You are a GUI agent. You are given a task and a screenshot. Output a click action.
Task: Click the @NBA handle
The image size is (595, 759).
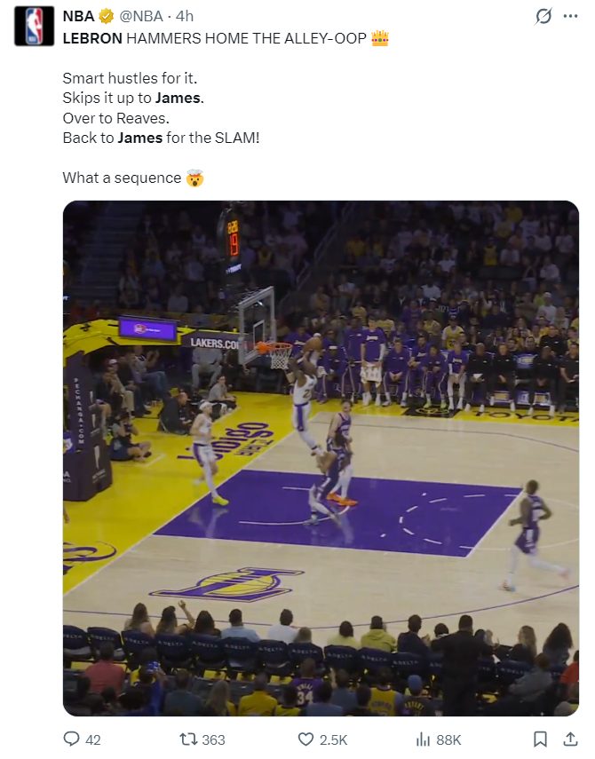(x=142, y=16)
